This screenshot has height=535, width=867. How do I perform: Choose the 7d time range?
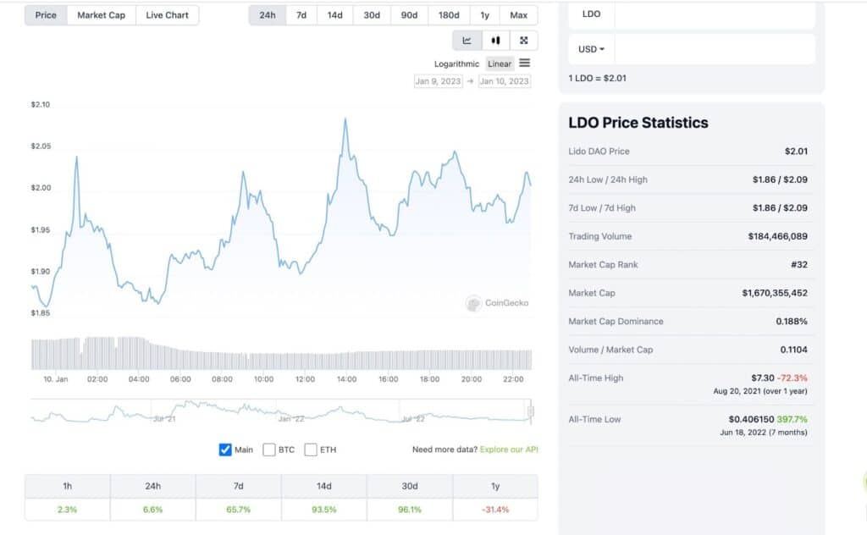pyautogui.click(x=301, y=15)
